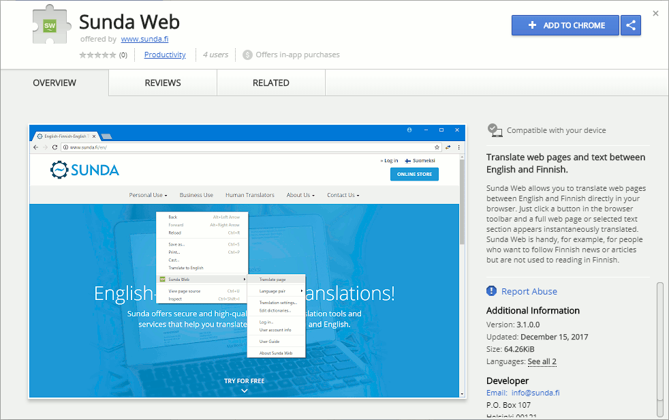Click See all 2 languages link
This screenshot has height=420, width=669.
[x=542, y=361]
